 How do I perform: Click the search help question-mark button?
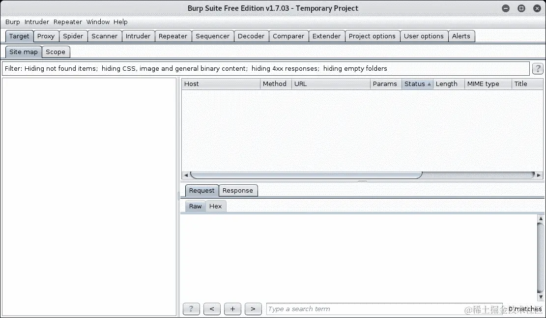(191, 309)
